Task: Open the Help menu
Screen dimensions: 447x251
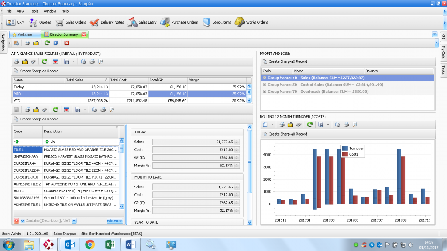Action: click(65, 11)
